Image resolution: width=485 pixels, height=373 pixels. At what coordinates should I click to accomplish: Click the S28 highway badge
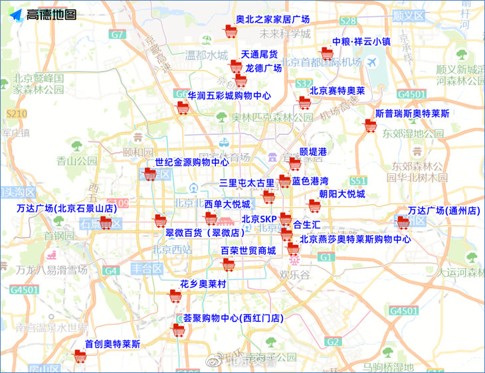(x=348, y=21)
